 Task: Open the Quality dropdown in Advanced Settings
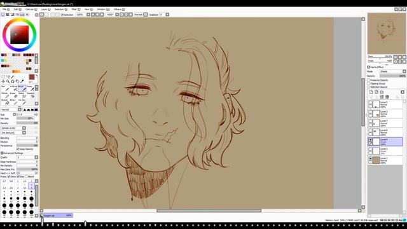[27, 157]
